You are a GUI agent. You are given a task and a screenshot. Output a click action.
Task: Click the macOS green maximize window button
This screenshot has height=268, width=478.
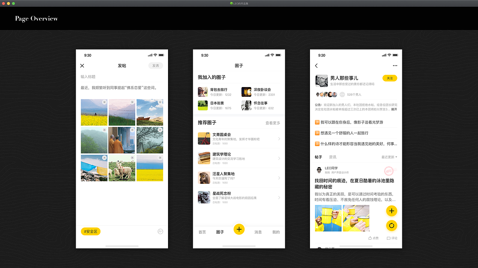pos(13,3)
